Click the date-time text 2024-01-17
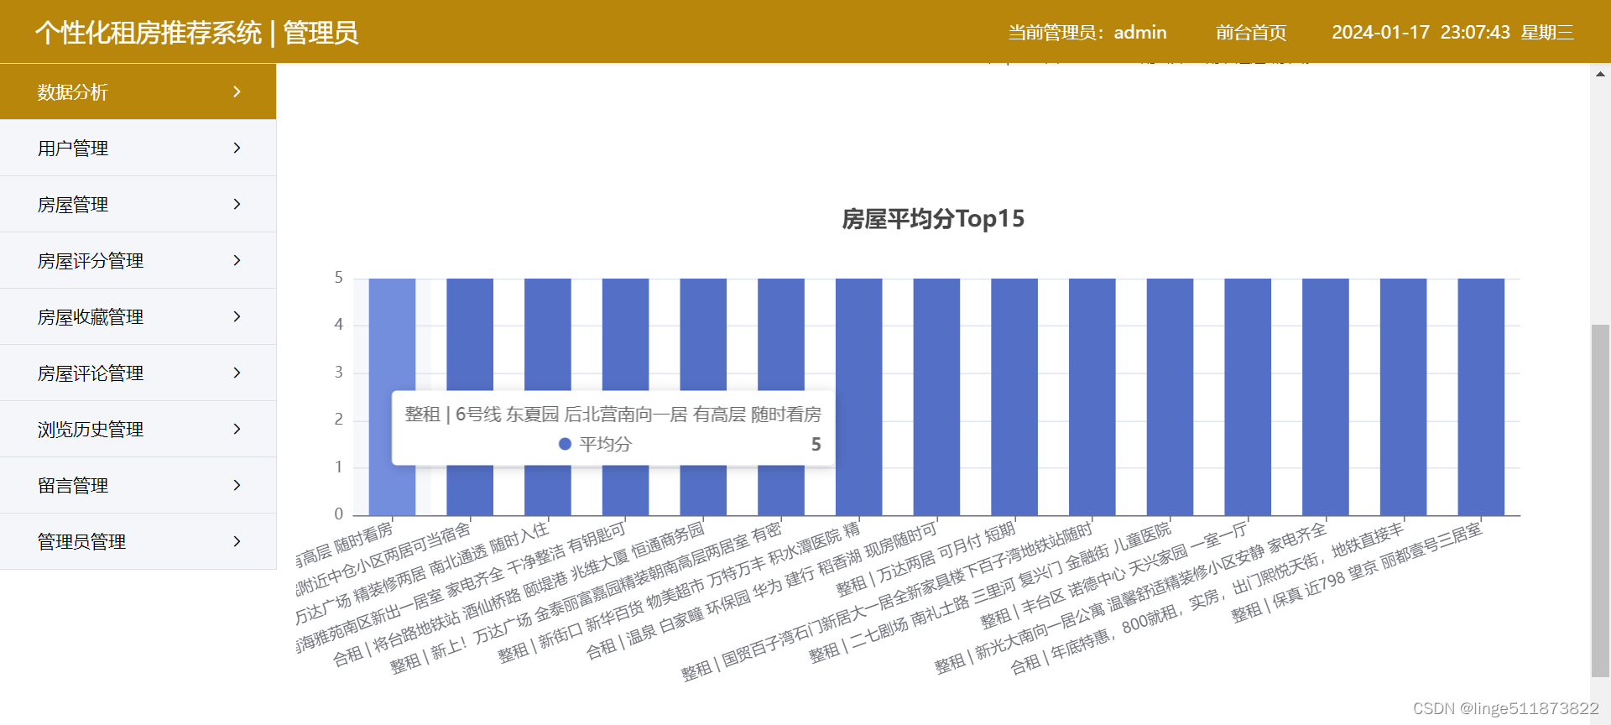 tap(1380, 33)
